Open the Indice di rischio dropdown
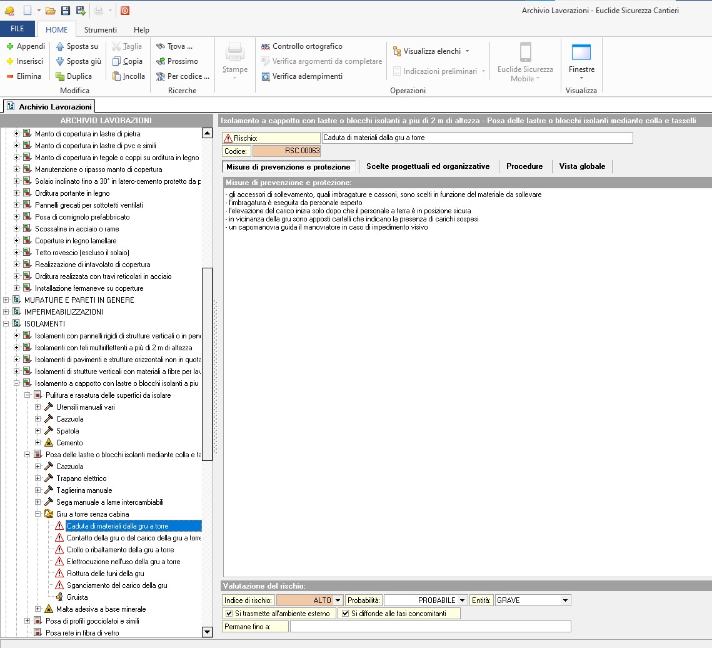Screen dimensions: 712x648 339,600
